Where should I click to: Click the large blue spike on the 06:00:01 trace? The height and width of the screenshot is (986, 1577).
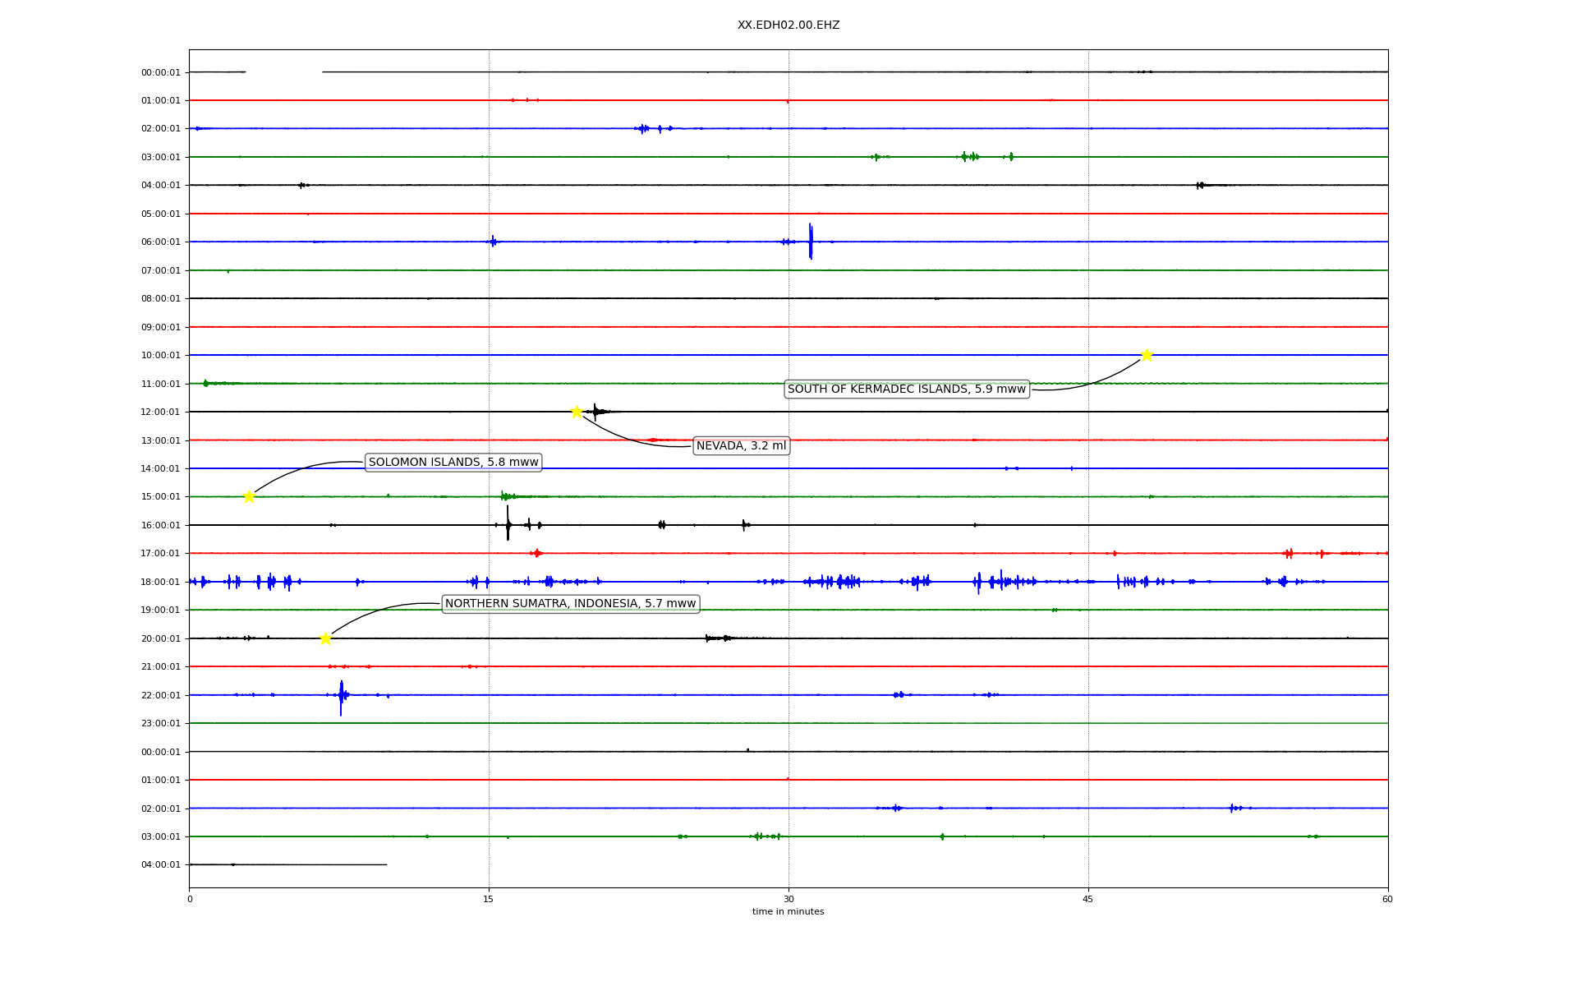811,242
